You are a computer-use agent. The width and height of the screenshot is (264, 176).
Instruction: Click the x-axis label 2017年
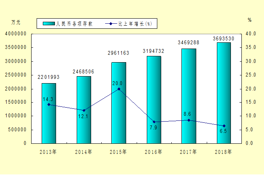[188, 152]
